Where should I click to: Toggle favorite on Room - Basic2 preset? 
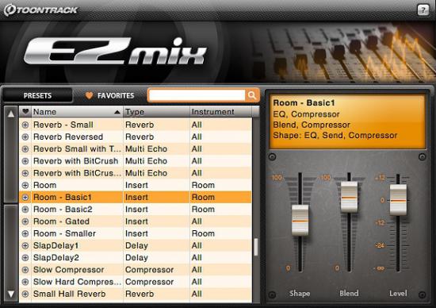[x=25, y=210]
